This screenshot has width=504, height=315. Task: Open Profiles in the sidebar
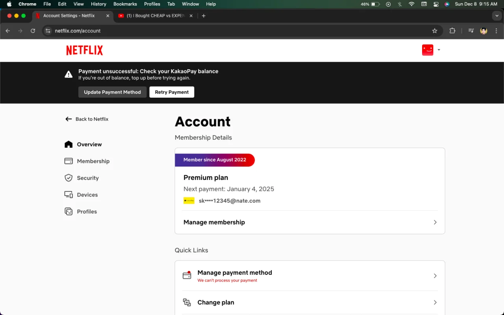87,211
